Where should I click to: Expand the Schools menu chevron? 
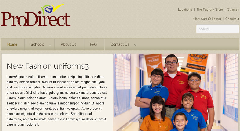pyautogui.click(x=50, y=45)
